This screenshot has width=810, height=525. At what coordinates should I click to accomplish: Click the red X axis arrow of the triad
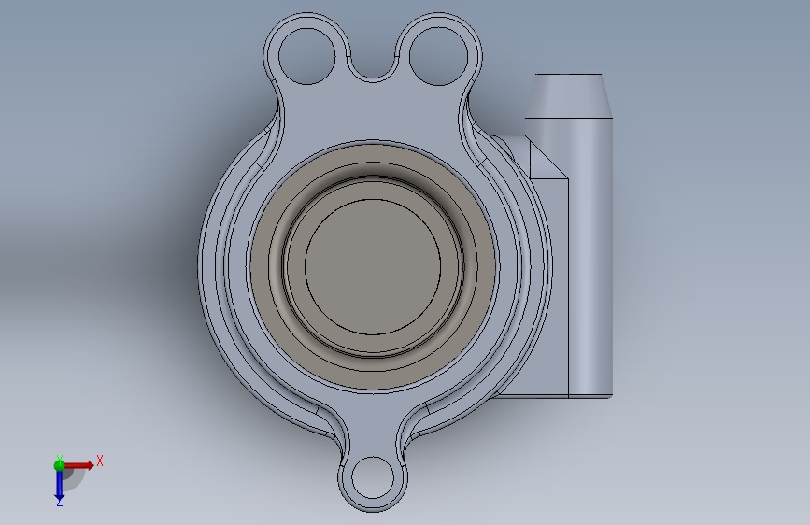pos(79,465)
